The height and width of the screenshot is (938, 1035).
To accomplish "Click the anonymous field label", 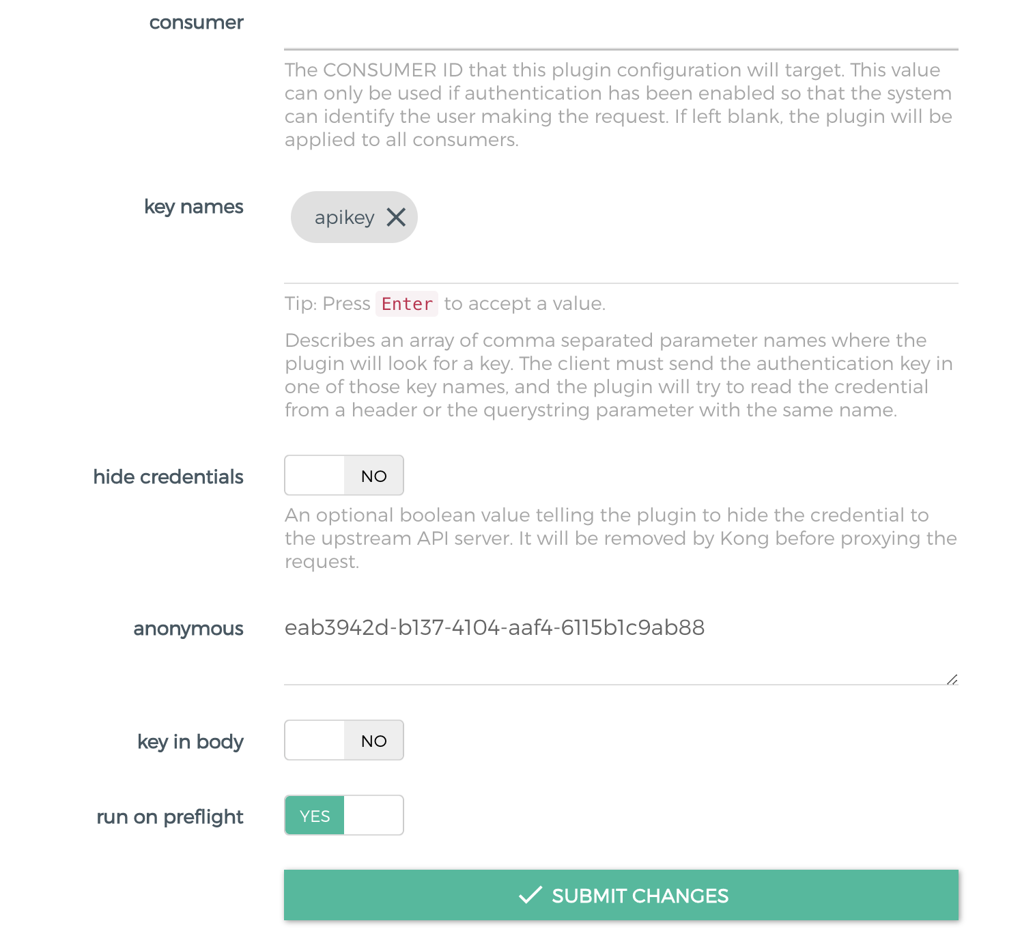I will point(188,628).
